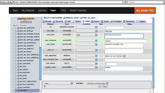Open the Triggers tab

pos(141,21)
